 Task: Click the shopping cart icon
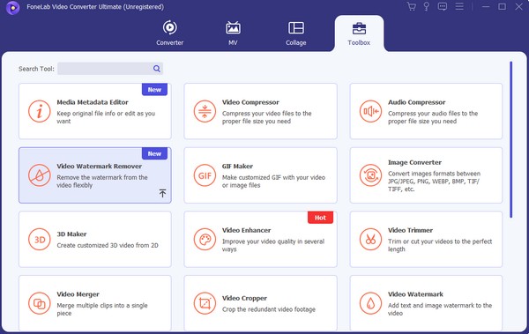point(411,6)
